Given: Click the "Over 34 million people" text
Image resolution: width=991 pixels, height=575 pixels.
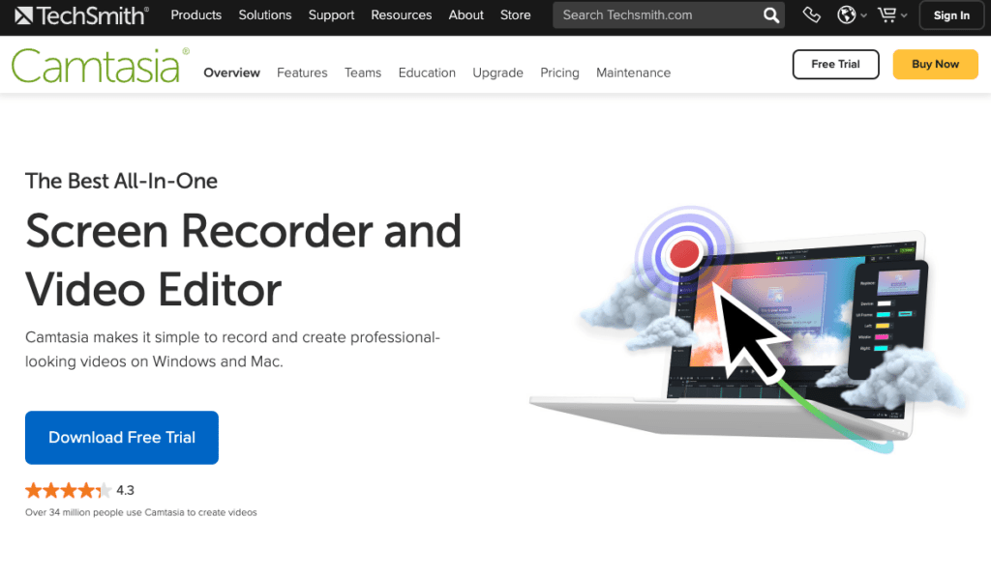Looking at the screenshot, I should click(141, 512).
